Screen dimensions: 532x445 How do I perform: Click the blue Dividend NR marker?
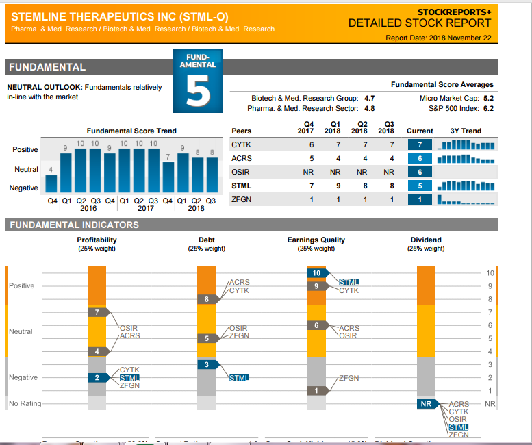[x=428, y=404]
